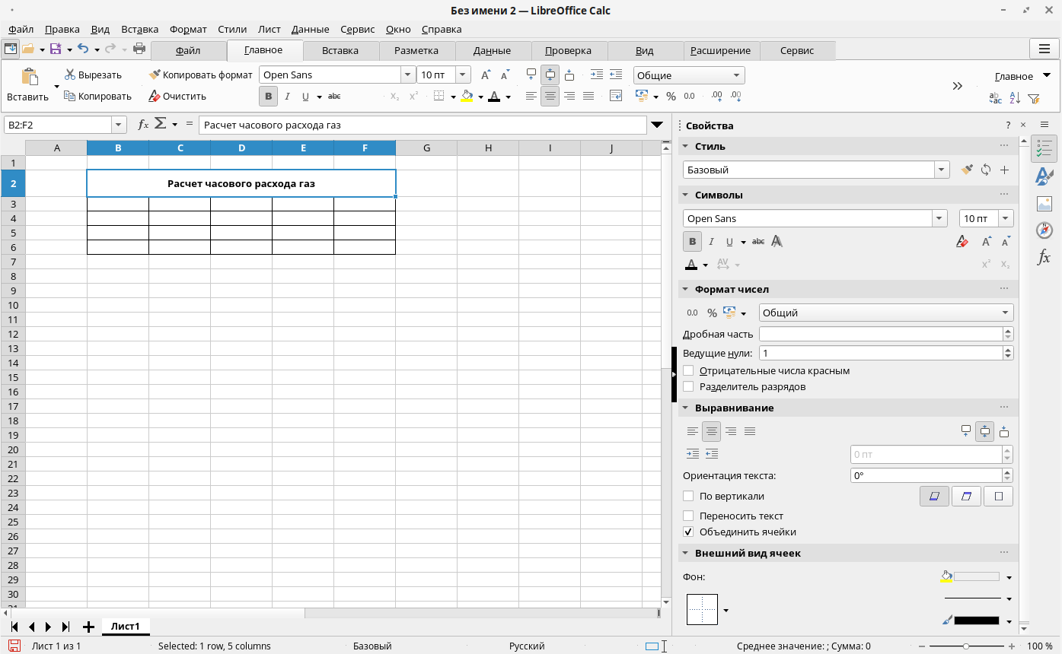
Task: Click the Bold button in the ribbon
Action: (268, 97)
